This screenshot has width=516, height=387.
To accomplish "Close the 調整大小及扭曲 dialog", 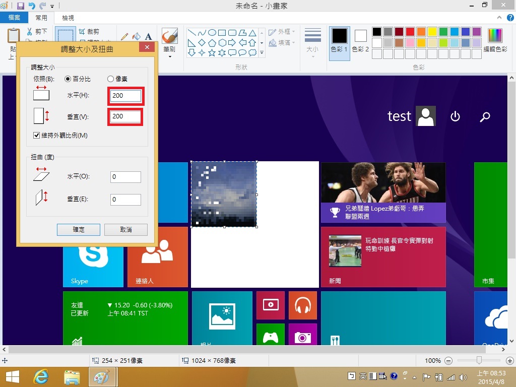I will pyautogui.click(x=147, y=47).
